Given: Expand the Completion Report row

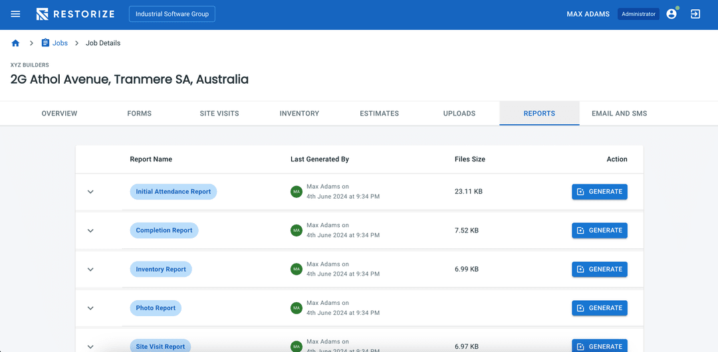Looking at the screenshot, I should pos(90,230).
